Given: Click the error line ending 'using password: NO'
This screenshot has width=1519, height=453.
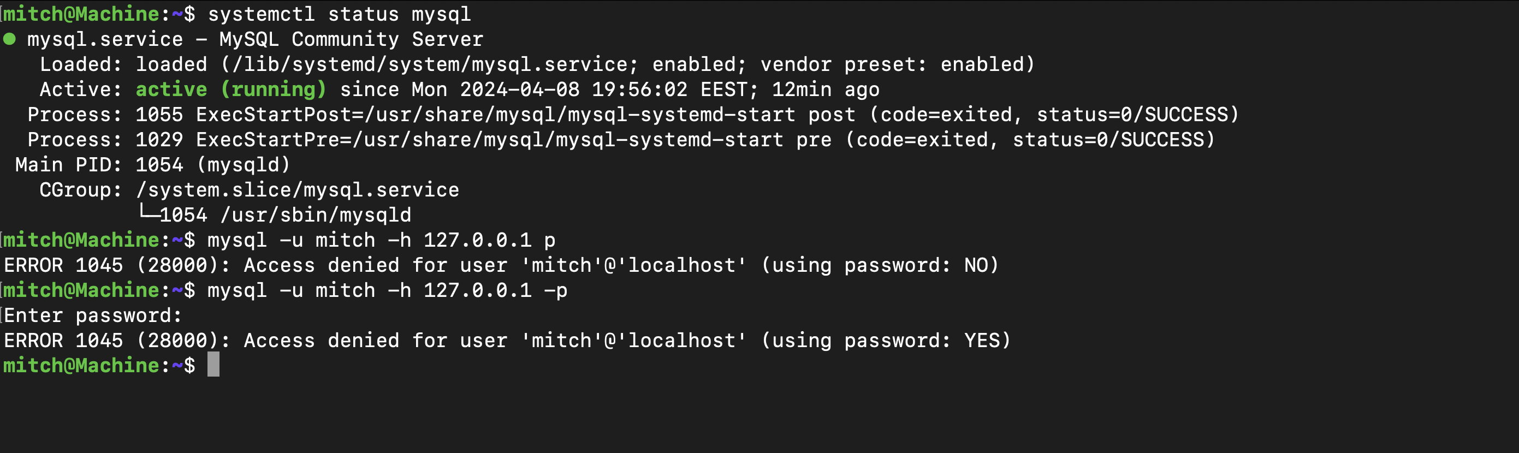Looking at the screenshot, I should pyautogui.click(x=501, y=266).
